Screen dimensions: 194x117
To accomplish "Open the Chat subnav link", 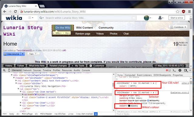I will tap(126, 33).
